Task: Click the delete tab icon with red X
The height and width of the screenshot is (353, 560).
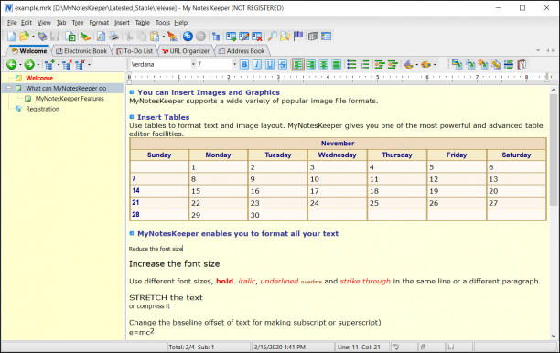Action: pyautogui.click(x=257, y=37)
